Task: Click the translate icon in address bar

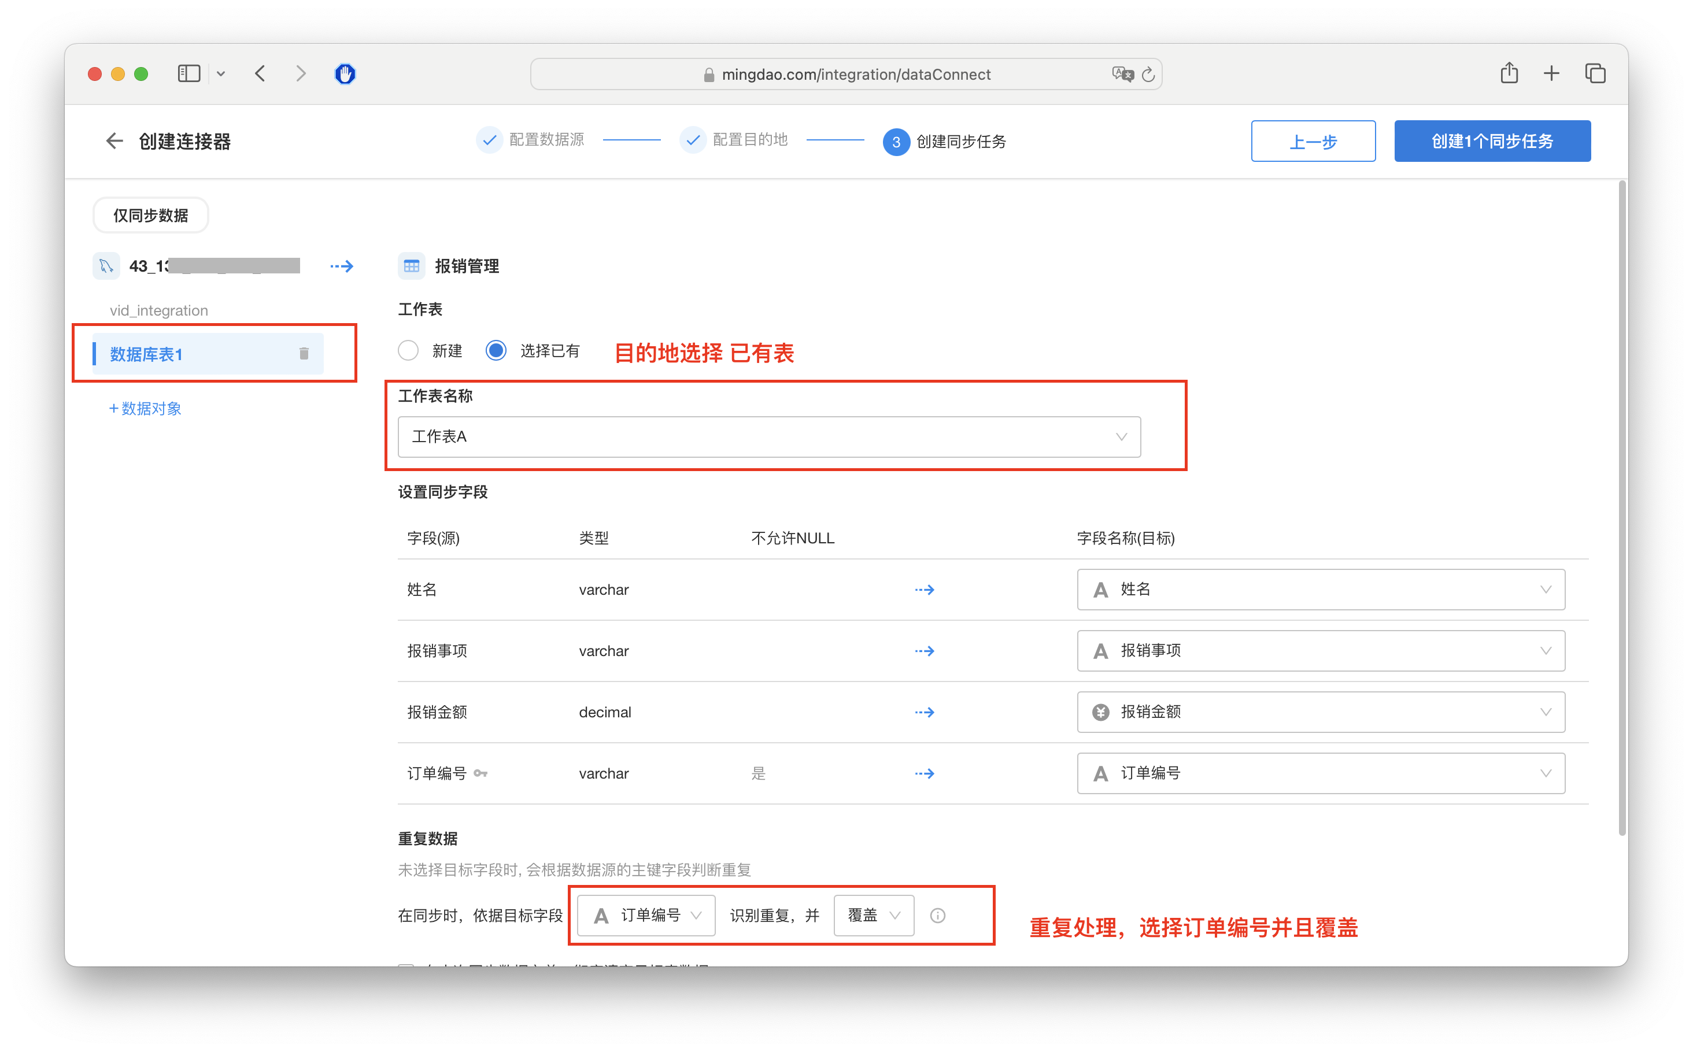Action: (x=1122, y=75)
